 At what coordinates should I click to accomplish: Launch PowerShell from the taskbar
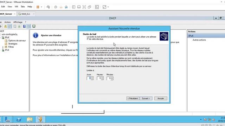(x=19, y=119)
